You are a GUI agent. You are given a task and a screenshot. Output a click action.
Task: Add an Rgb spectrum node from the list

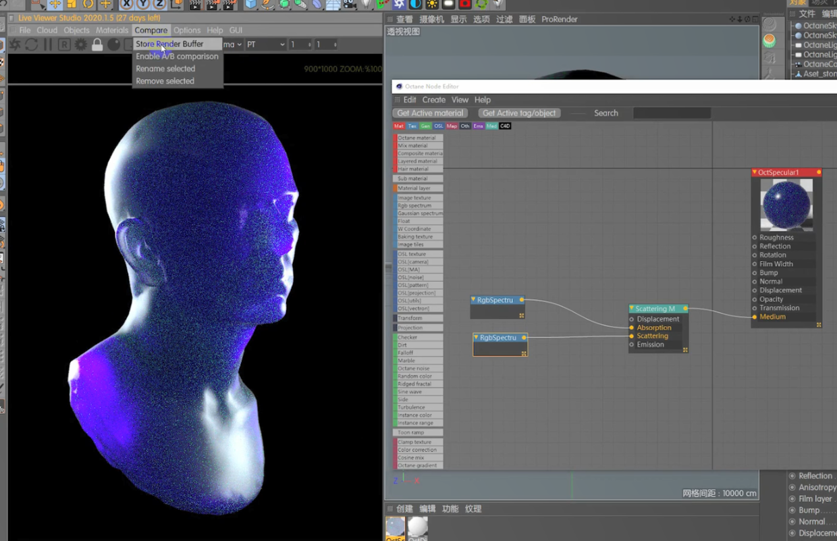pos(418,205)
